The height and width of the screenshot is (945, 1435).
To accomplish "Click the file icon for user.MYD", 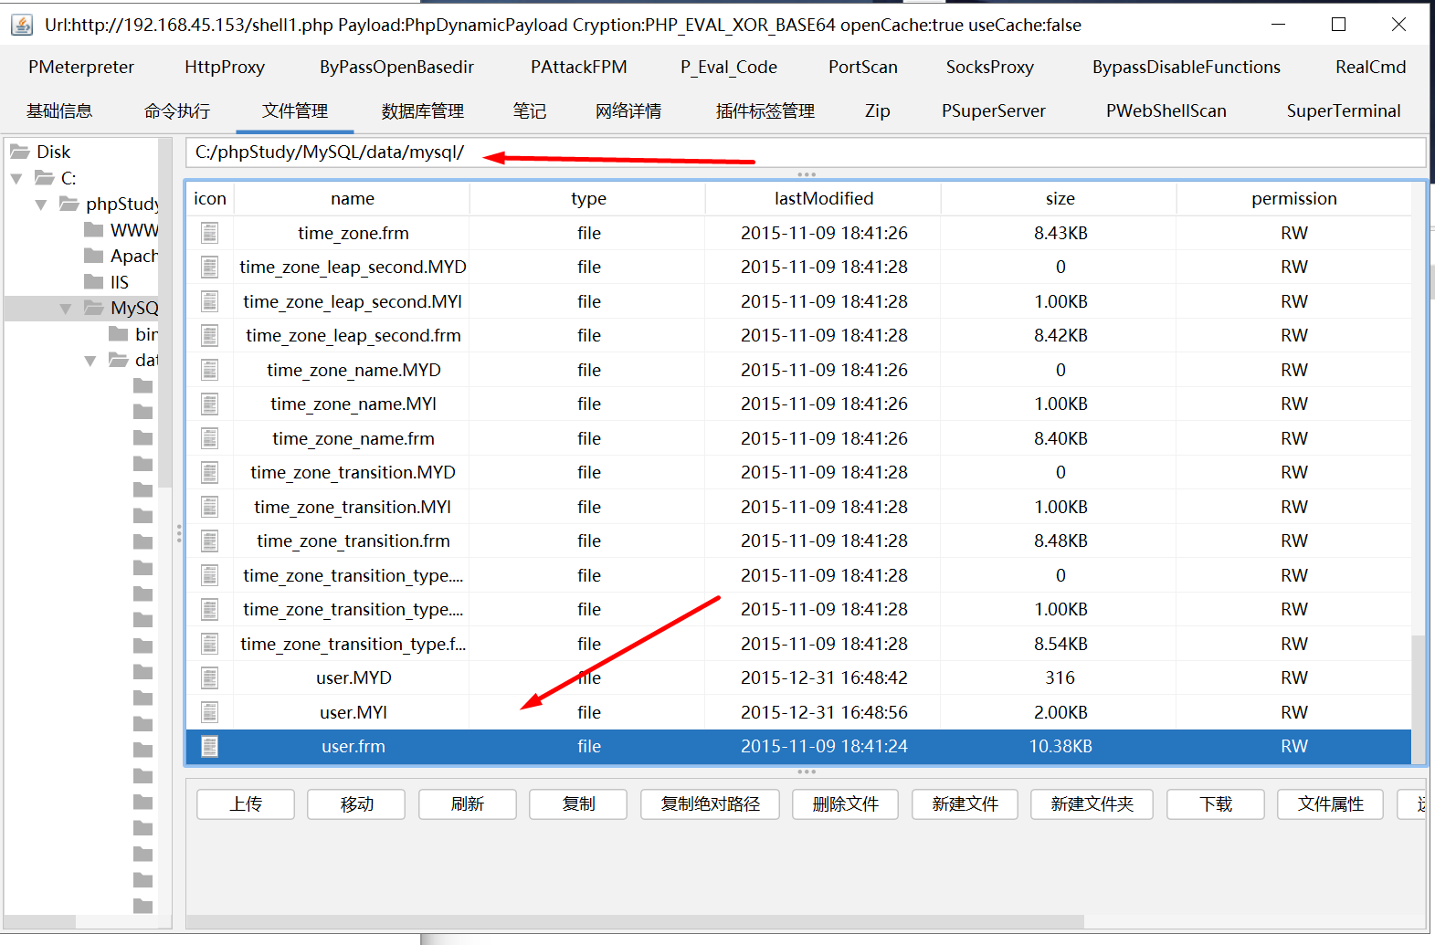I will tap(209, 677).
